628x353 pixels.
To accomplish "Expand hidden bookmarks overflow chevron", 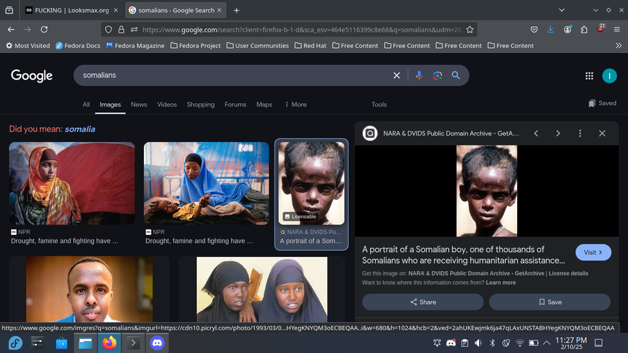I will click(x=618, y=45).
